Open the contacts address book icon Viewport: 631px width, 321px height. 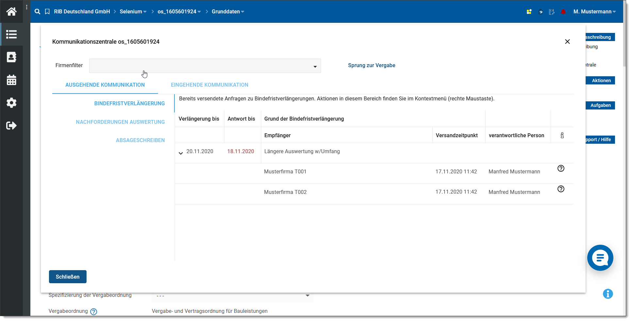11,57
